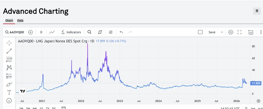Click the magnifier quick search icon
The image size is (263, 109).
89,32
